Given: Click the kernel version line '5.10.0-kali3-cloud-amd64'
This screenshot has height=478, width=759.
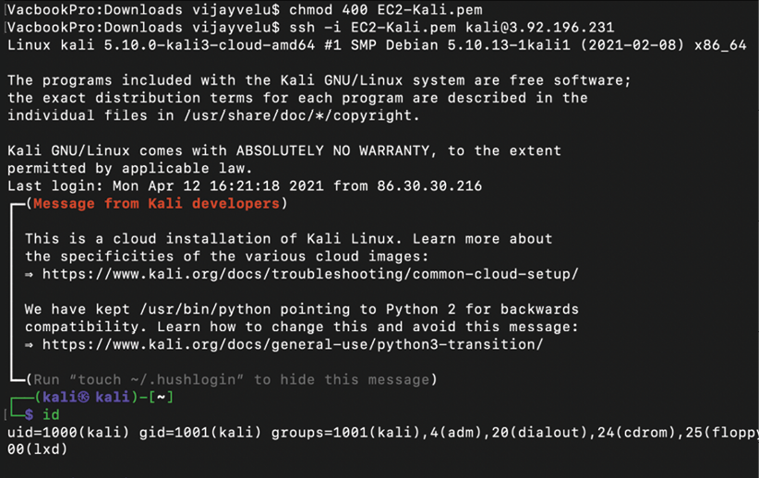Looking at the screenshot, I should point(209,45).
